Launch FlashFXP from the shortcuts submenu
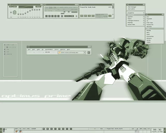Viewport: 166px width, 133px height. point(155,19)
